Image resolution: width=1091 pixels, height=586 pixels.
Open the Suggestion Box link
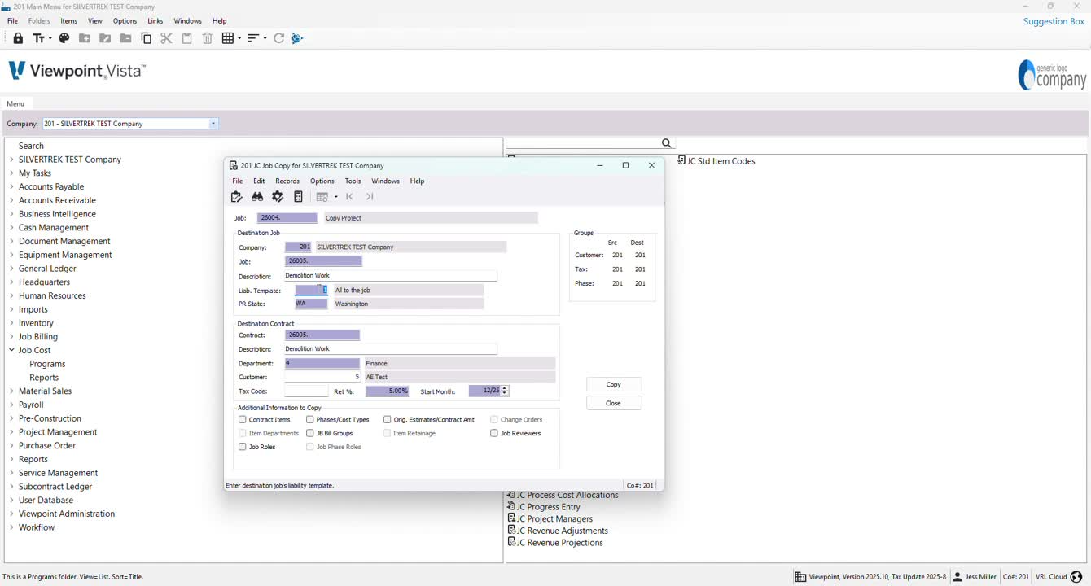point(1054,21)
